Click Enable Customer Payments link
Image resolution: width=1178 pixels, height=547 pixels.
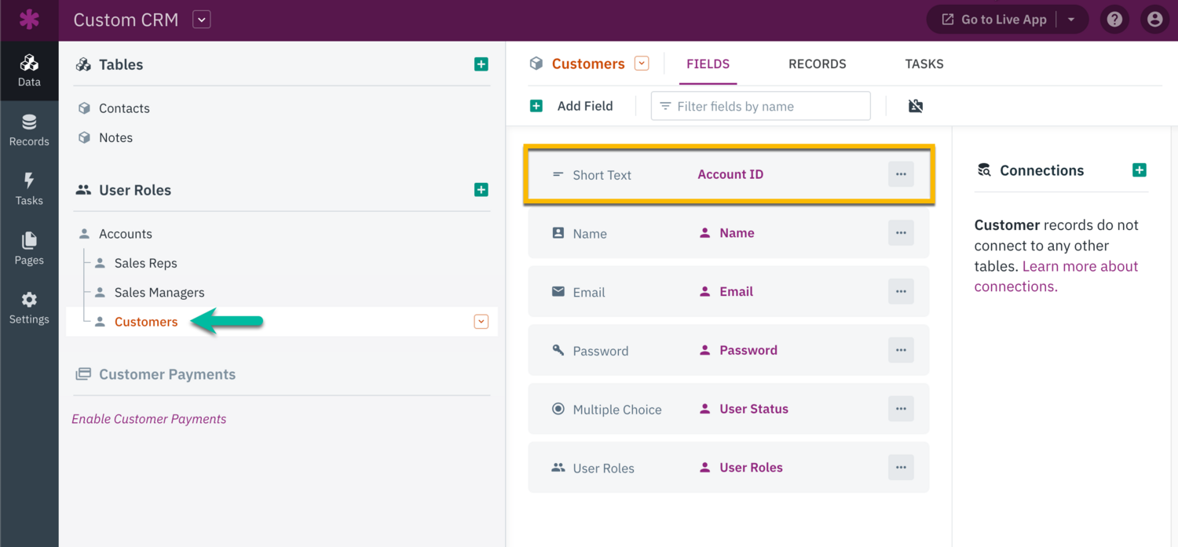click(149, 419)
